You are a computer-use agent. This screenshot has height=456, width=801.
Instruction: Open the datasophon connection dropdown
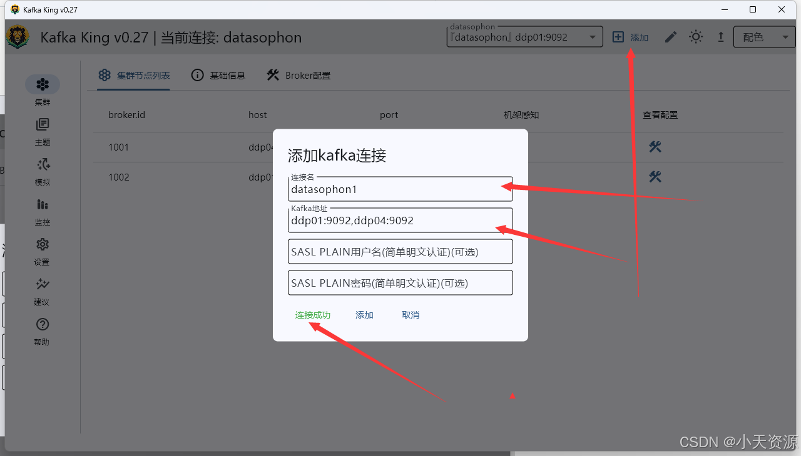[524, 37]
